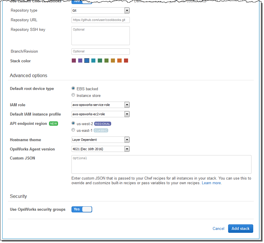Screen dimensions: 264x243
Task: Open the OpsWorks Agent version dropdown
Action: click(x=101, y=149)
